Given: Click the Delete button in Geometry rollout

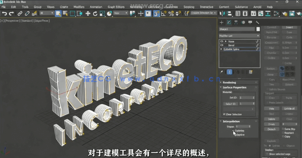Looking at the screenshot, I should 271,119.
